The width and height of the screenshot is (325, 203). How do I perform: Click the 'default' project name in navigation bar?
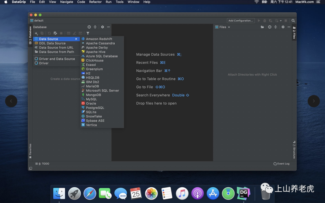pos(37,20)
